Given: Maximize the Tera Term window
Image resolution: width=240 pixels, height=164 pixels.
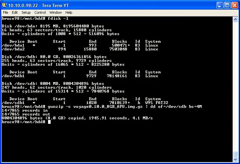Looking at the screenshot, I should pos(227,5).
